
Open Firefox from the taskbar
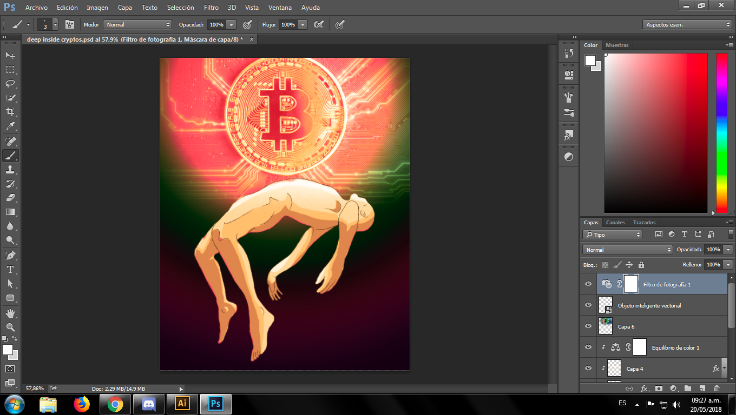pos(82,404)
